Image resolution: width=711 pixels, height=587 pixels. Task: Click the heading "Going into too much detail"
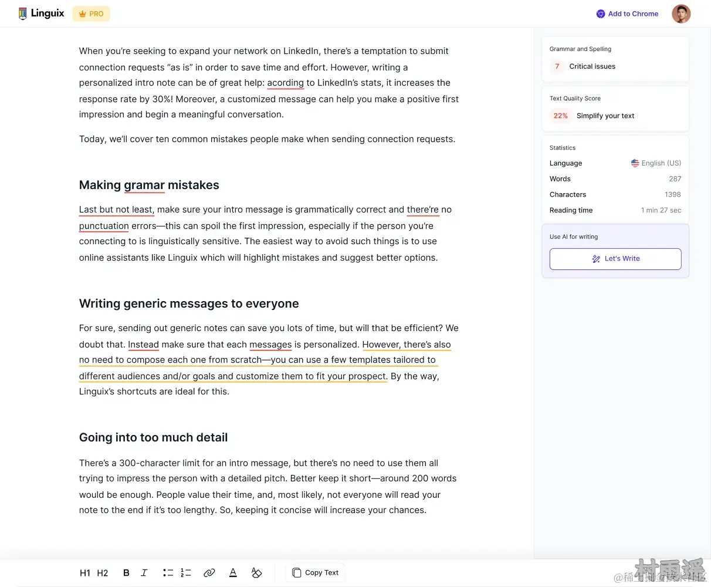pyautogui.click(x=153, y=437)
